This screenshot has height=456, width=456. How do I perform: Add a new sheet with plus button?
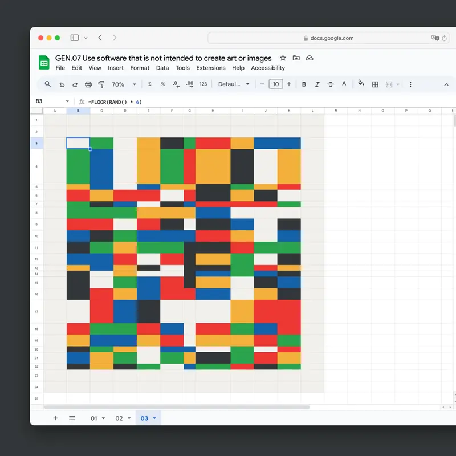pos(55,418)
